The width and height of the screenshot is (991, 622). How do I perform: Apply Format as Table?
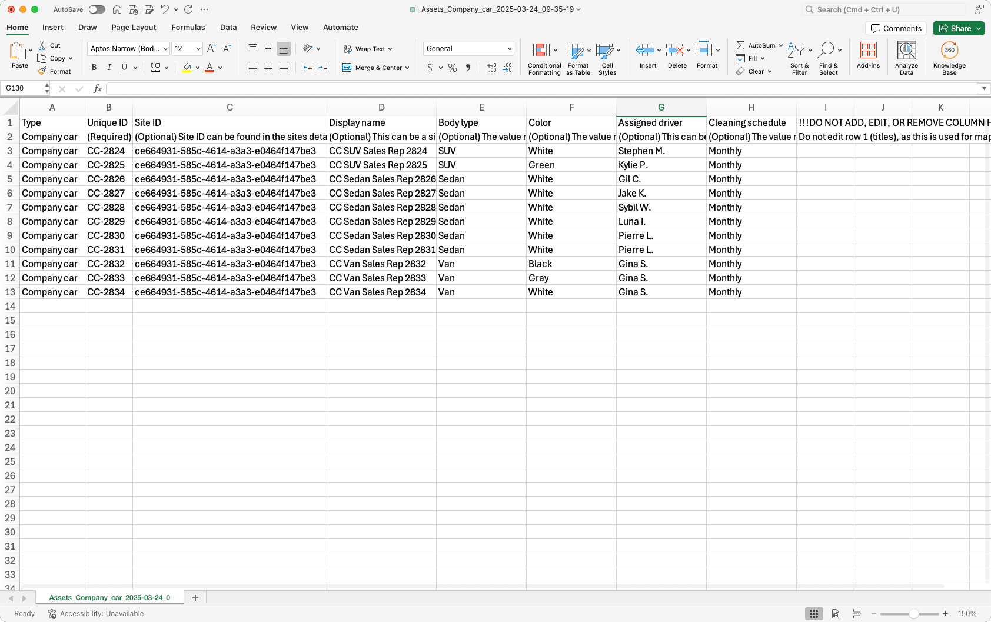pyautogui.click(x=577, y=57)
